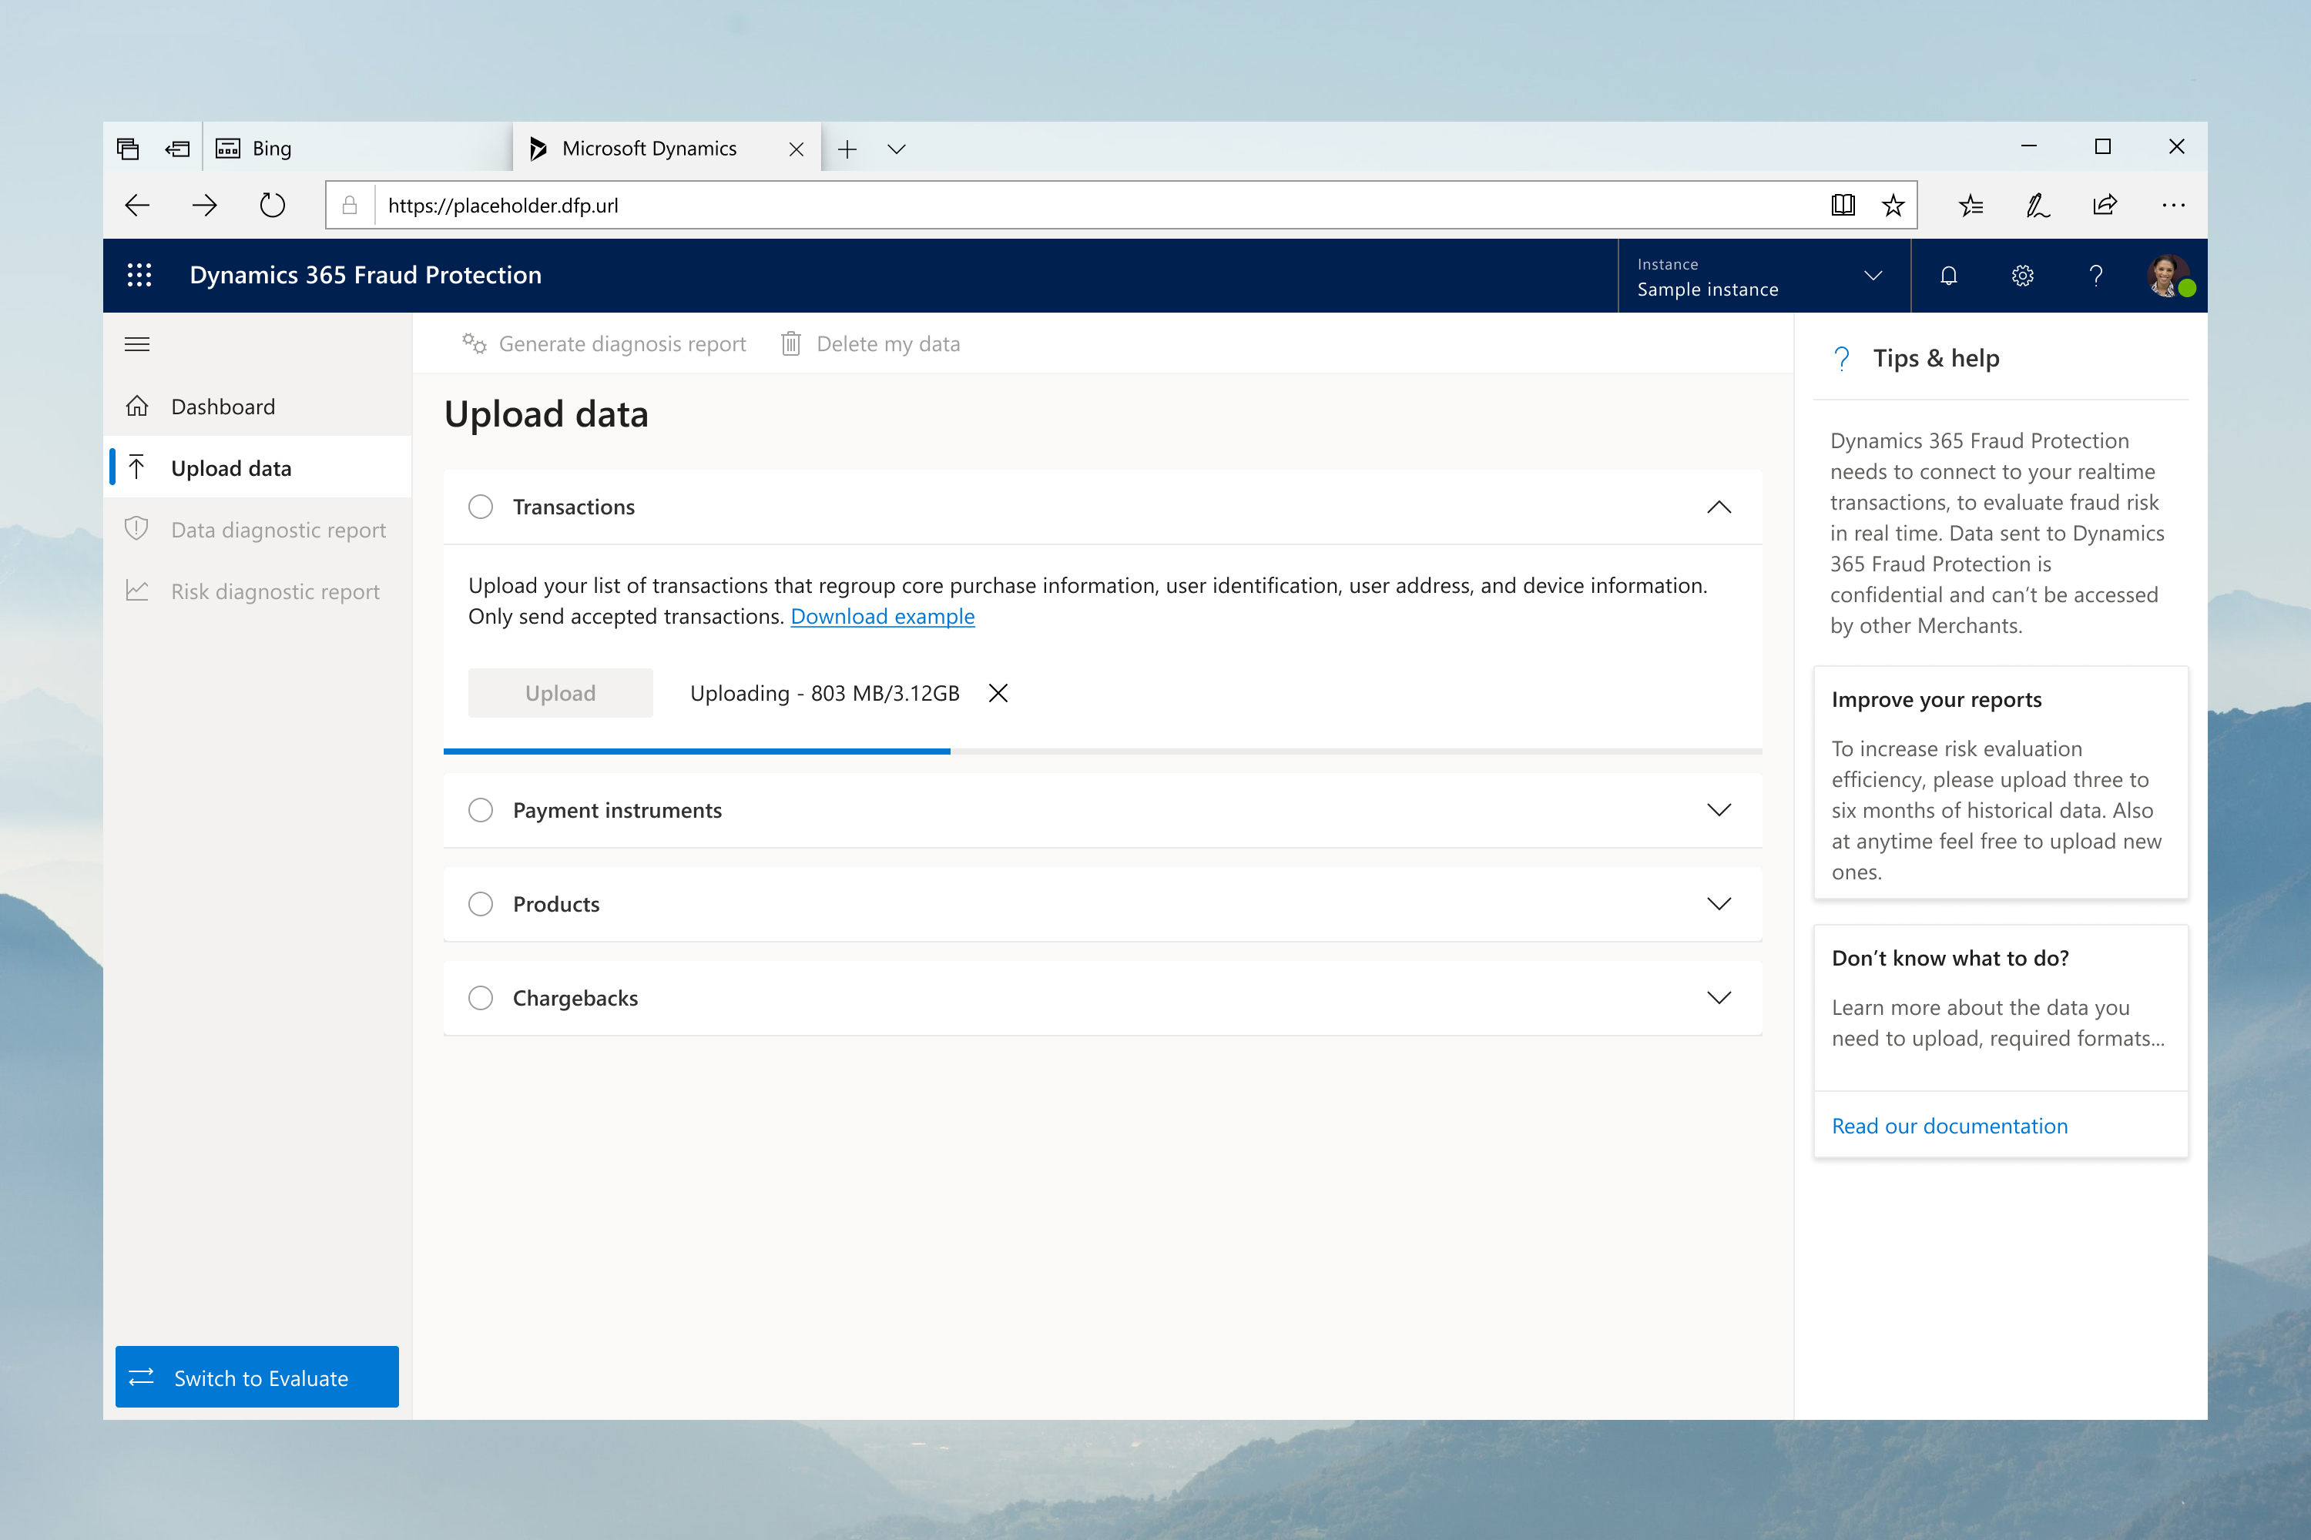The width and height of the screenshot is (2311, 1540).
Task: Toggle the Chargebacks section radio button
Action: click(x=483, y=997)
